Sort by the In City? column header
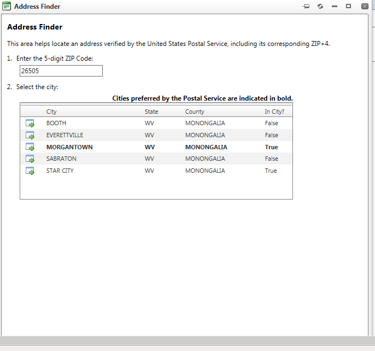The width and height of the screenshot is (375, 351). tap(274, 112)
